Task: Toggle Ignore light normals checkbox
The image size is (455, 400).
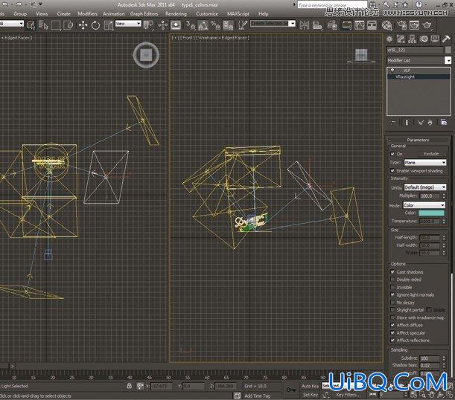Action: pos(392,295)
